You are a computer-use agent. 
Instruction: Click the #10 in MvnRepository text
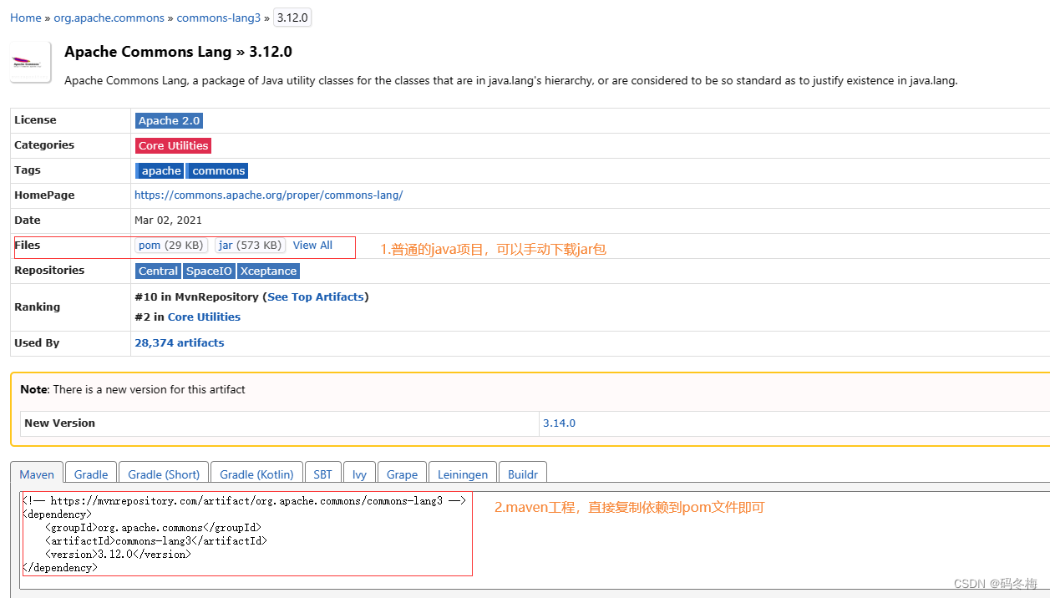[196, 296]
